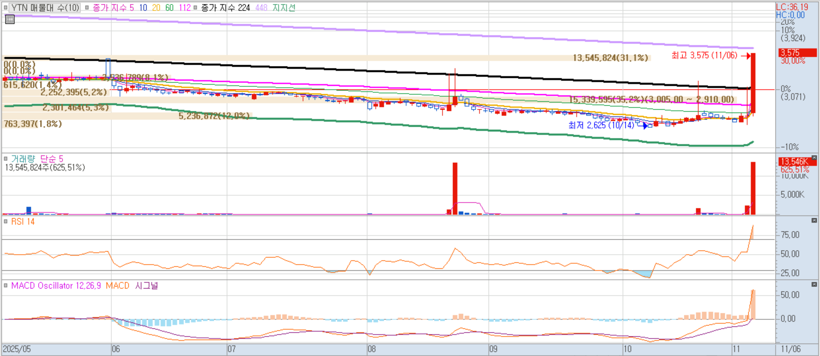Close the RSI 14 panel with its X icon
This screenshot has width=820, height=356.
coord(814,220)
